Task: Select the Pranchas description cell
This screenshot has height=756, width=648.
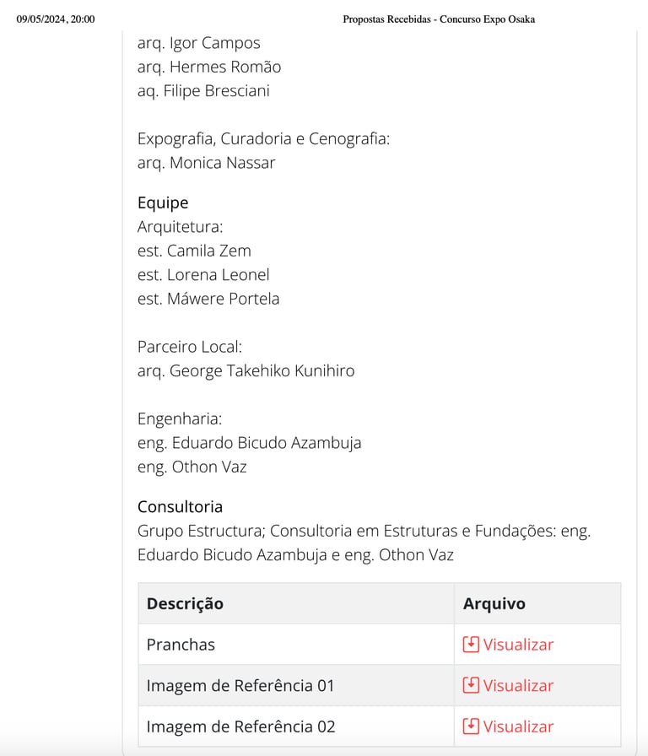Action: click(181, 645)
